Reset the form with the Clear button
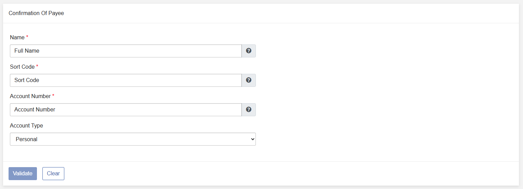Screen dimensions: 523x189 53,173
